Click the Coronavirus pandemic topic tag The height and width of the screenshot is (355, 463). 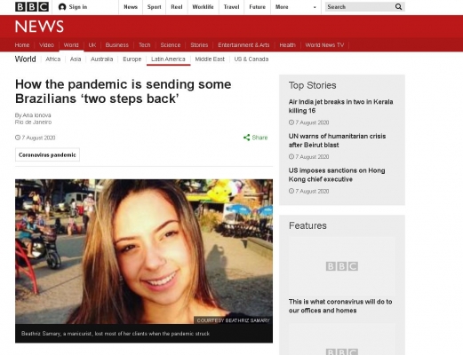[47, 154]
